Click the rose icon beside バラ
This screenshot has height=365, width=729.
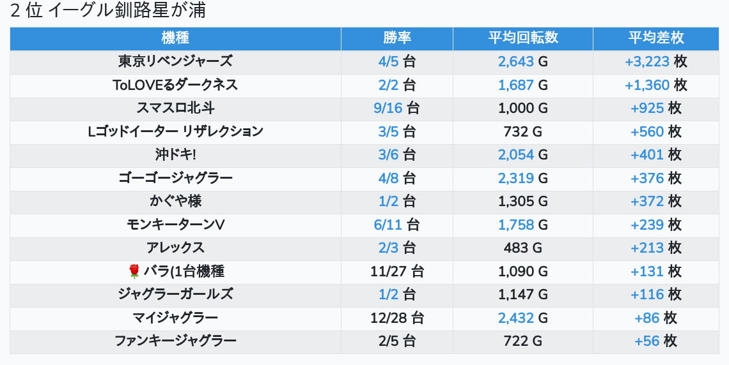[x=134, y=272]
